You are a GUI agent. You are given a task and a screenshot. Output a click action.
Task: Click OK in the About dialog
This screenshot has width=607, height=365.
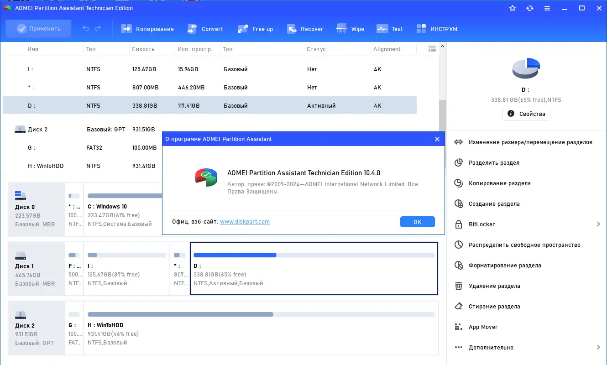(x=418, y=222)
